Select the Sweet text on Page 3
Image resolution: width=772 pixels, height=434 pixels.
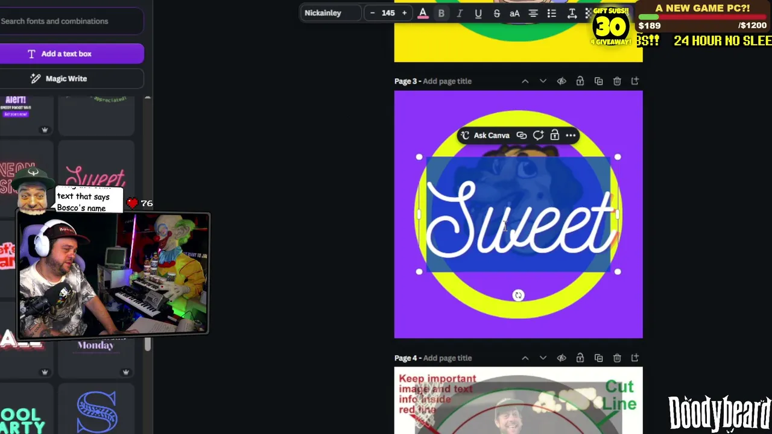(519, 216)
